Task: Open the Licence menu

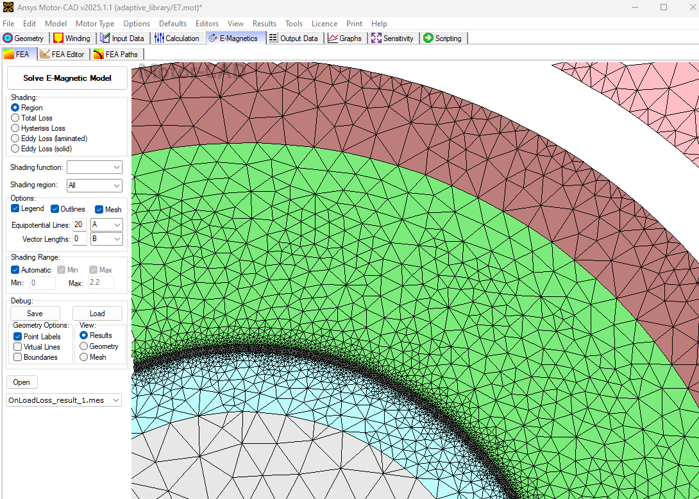Action: click(324, 24)
